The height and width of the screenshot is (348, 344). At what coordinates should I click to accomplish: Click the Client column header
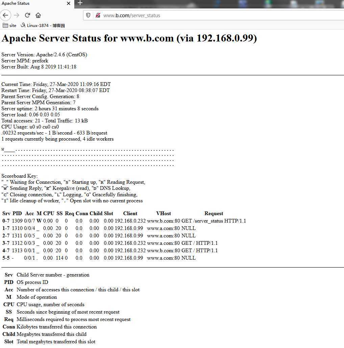tap(130, 213)
